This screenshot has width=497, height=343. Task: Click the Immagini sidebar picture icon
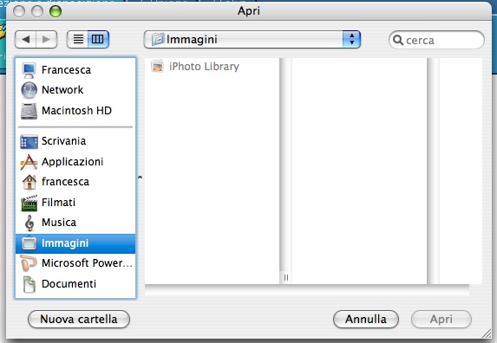click(29, 243)
